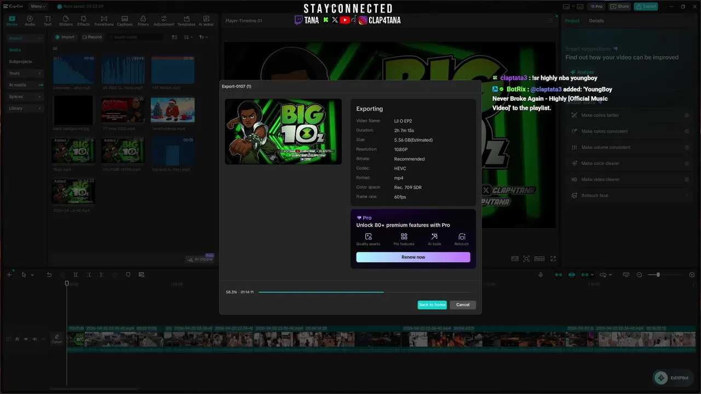Click the Search media field
Screen dimensions: 701x394
(135, 37)
